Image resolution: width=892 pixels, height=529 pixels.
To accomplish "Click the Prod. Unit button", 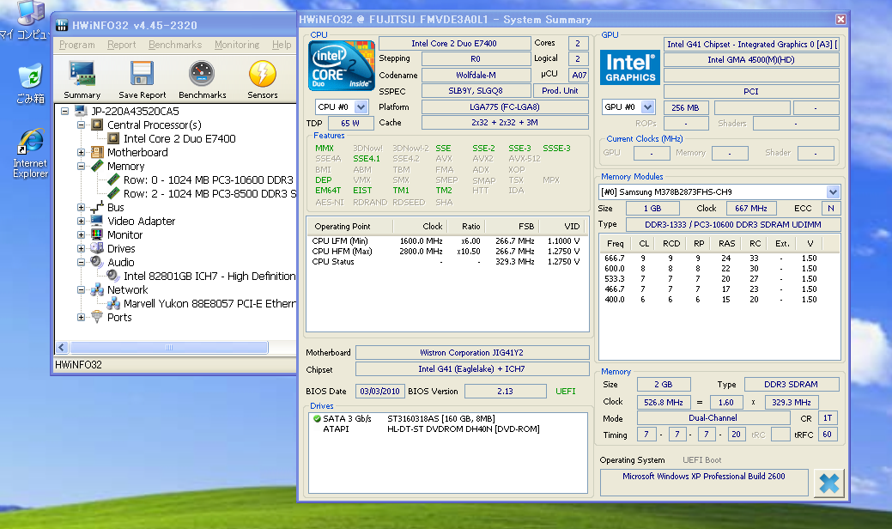I will [560, 91].
